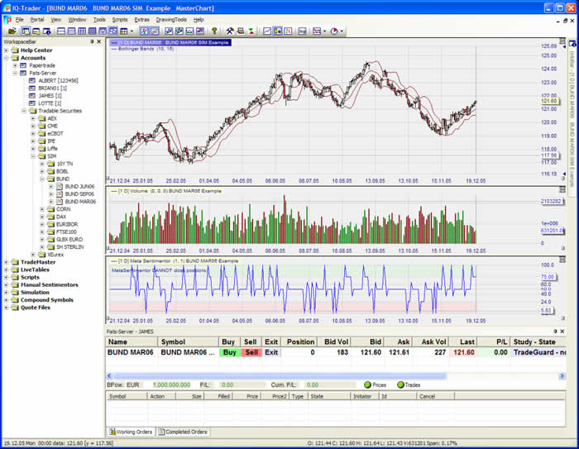Expand the DAX folder node
The height and width of the screenshot is (449, 579).
click(x=41, y=217)
